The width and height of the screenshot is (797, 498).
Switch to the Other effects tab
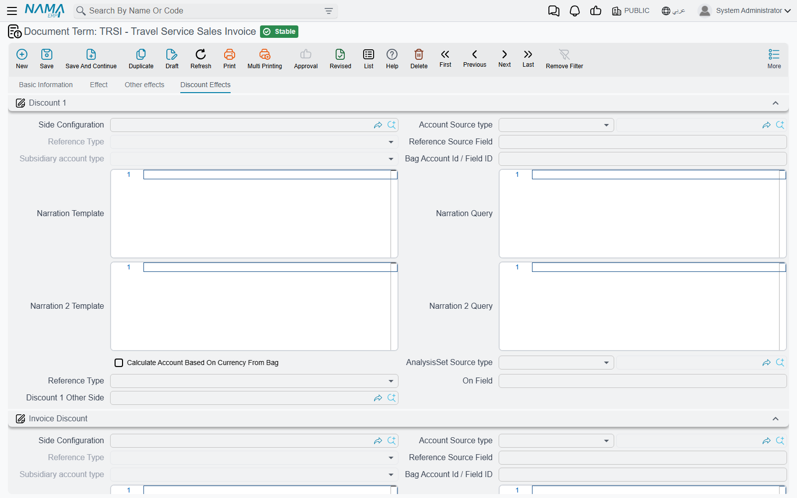tap(144, 85)
